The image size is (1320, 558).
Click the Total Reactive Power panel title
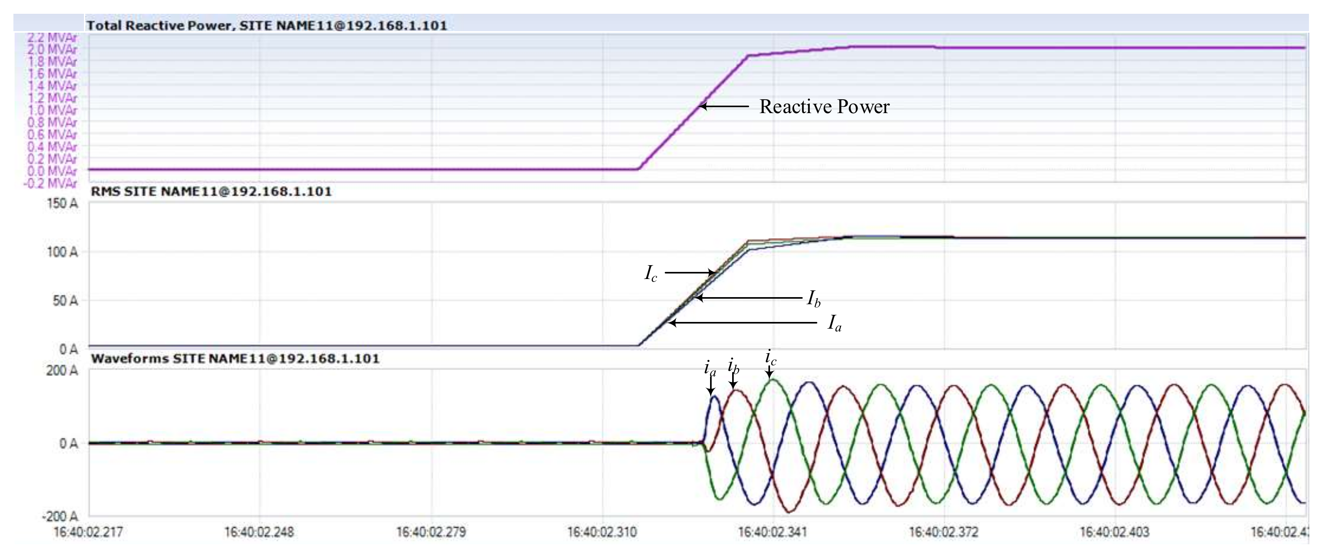coord(267,26)
